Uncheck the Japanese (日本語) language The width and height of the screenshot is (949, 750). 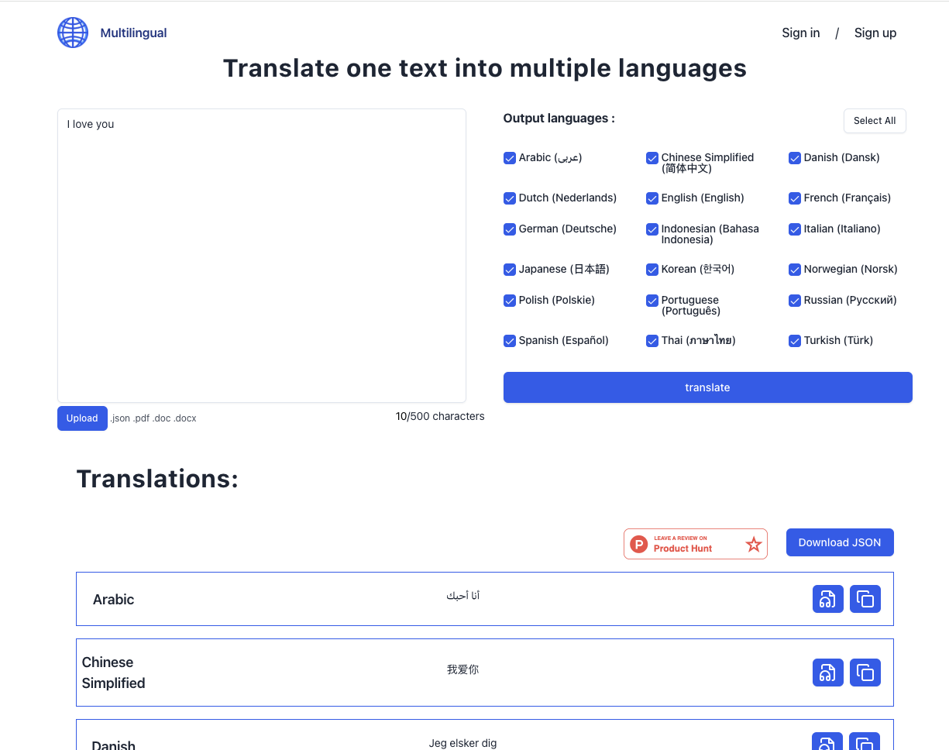tap(510, 269)
